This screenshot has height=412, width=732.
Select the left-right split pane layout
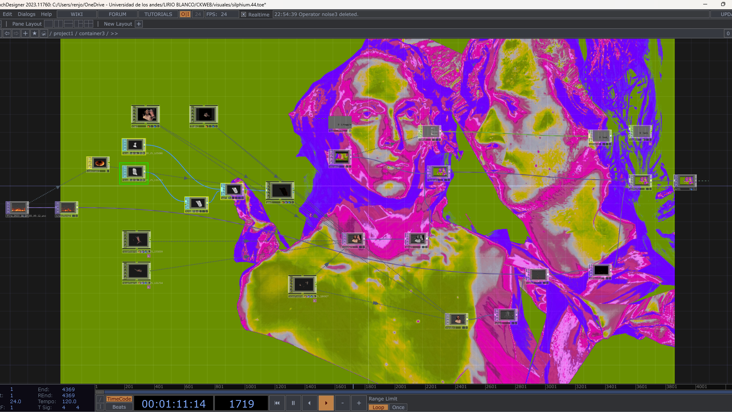coord(58,24)
